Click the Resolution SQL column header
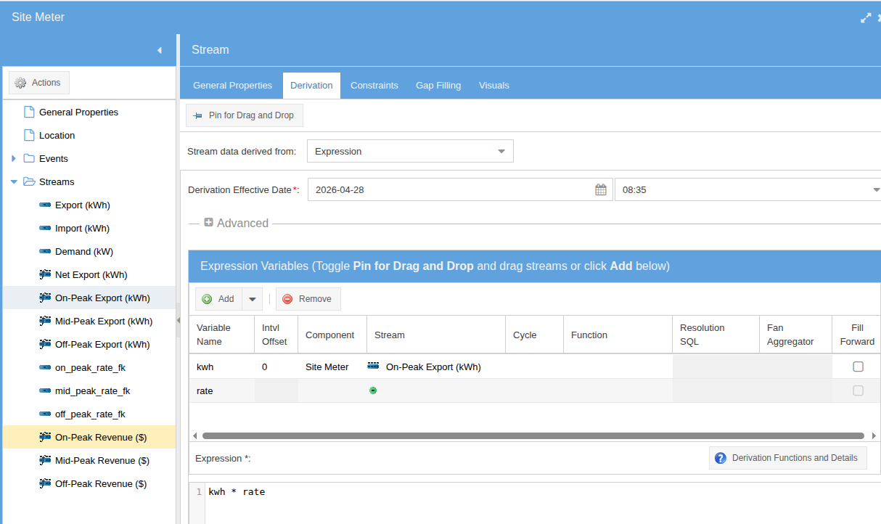Image resolution: width=881 pixels, height=524 pixels. click(x=716, y=335)
